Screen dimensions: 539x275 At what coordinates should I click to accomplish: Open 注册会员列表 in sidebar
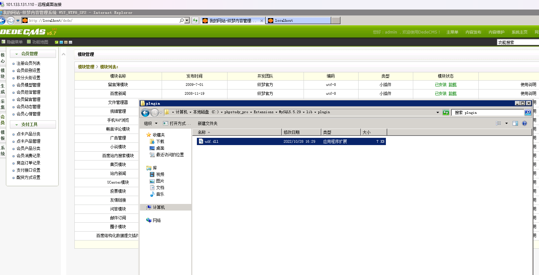[x=28, y=63]
